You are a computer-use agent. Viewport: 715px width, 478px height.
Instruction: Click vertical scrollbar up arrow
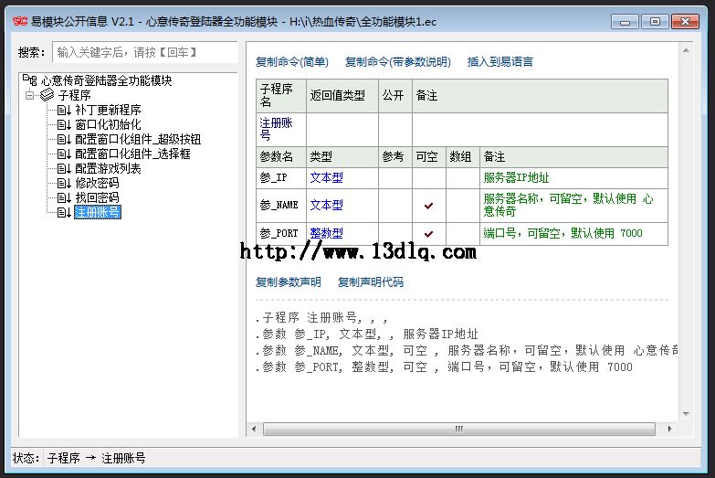[x=686, y=50]
